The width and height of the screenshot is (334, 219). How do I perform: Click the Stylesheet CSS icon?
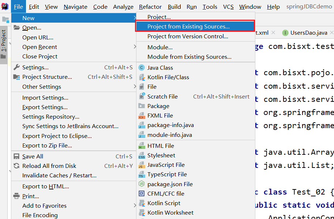click(142, 155)
